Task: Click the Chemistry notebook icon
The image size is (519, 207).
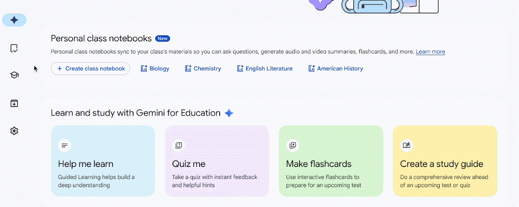Action: pos(188,69)
